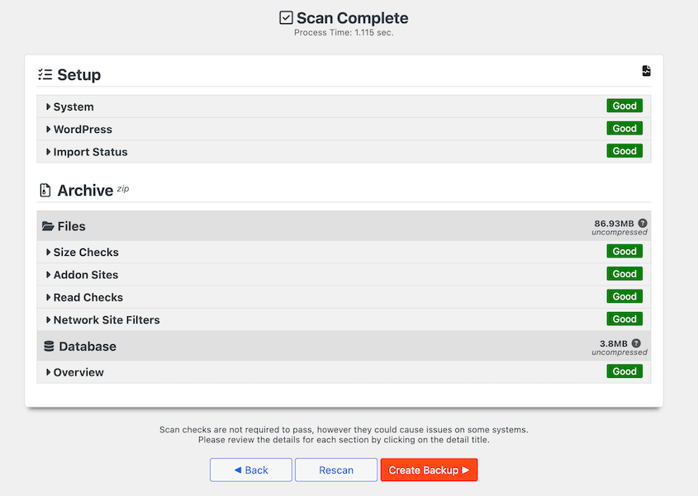This screenshot has width=698, height=496.
Task: Click the Process Time 1.115 sec text
Action: (x=344, y=32)
